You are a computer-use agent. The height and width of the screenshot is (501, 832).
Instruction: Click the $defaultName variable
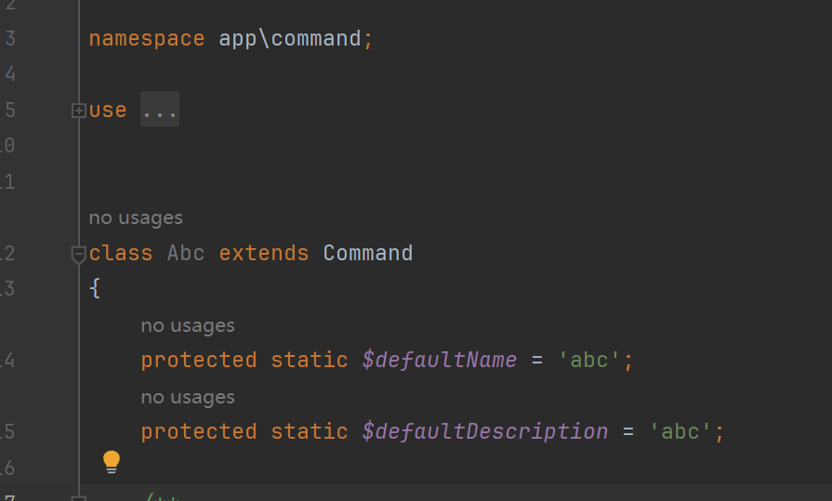tap(440, 361)
